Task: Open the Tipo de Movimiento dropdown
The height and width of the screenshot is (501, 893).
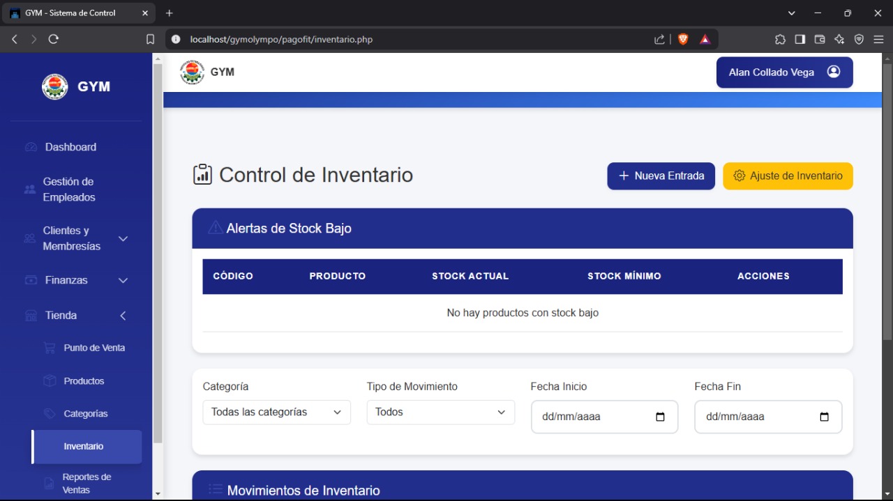Action: [x=440, y=413]
